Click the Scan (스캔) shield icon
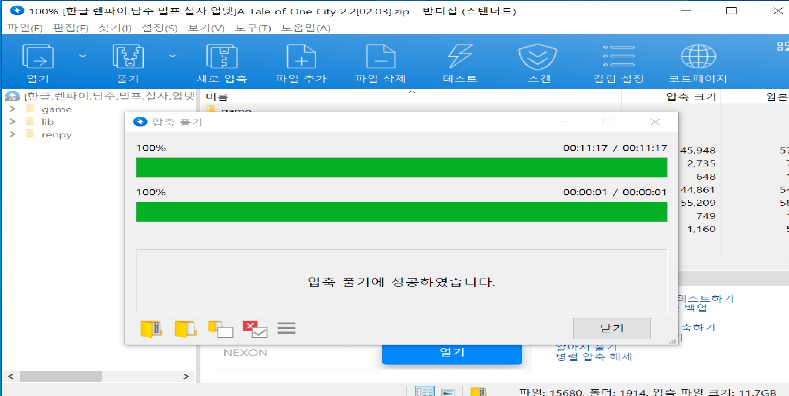The image size is (789, 396). pyautogui.click(x=538, y=57)
